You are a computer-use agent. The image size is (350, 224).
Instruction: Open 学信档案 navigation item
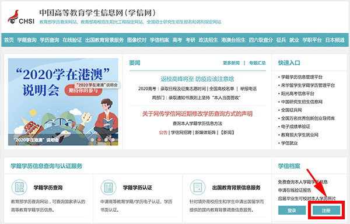tap(159, 40)
